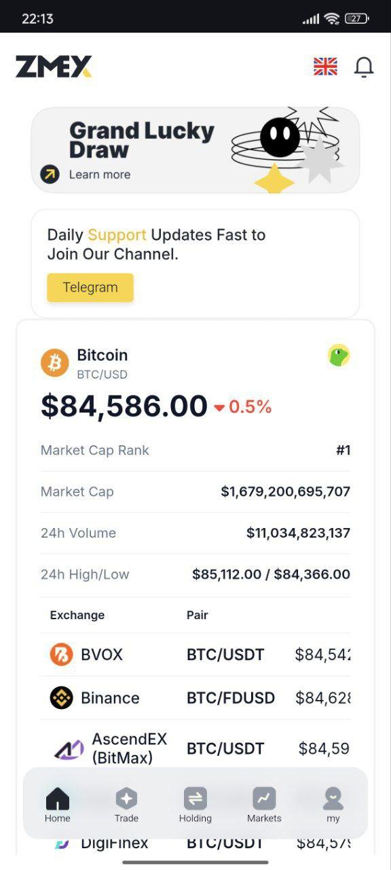
Task: Tap the green CoinGecko gecko icon
Action: tap(339, 355)
